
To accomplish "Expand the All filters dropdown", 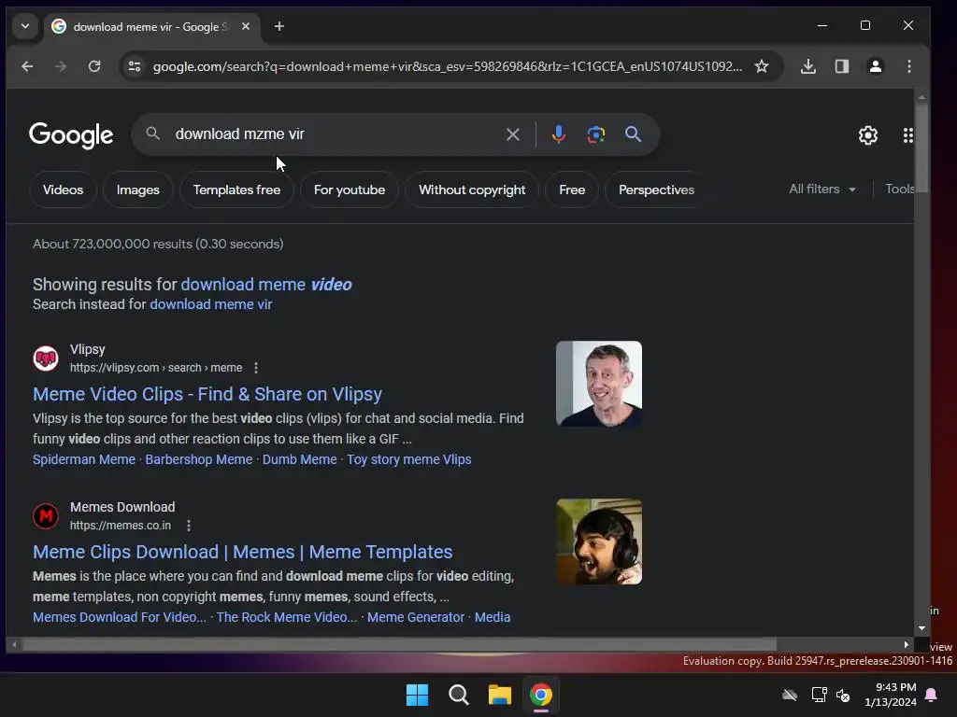I will click(821, 189).
